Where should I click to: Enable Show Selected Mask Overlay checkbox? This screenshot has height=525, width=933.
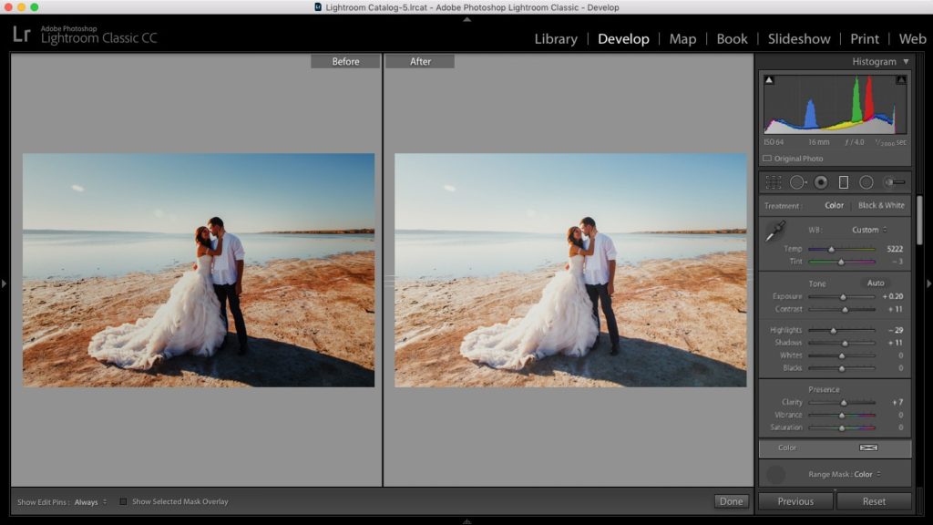tap(123, 502)
